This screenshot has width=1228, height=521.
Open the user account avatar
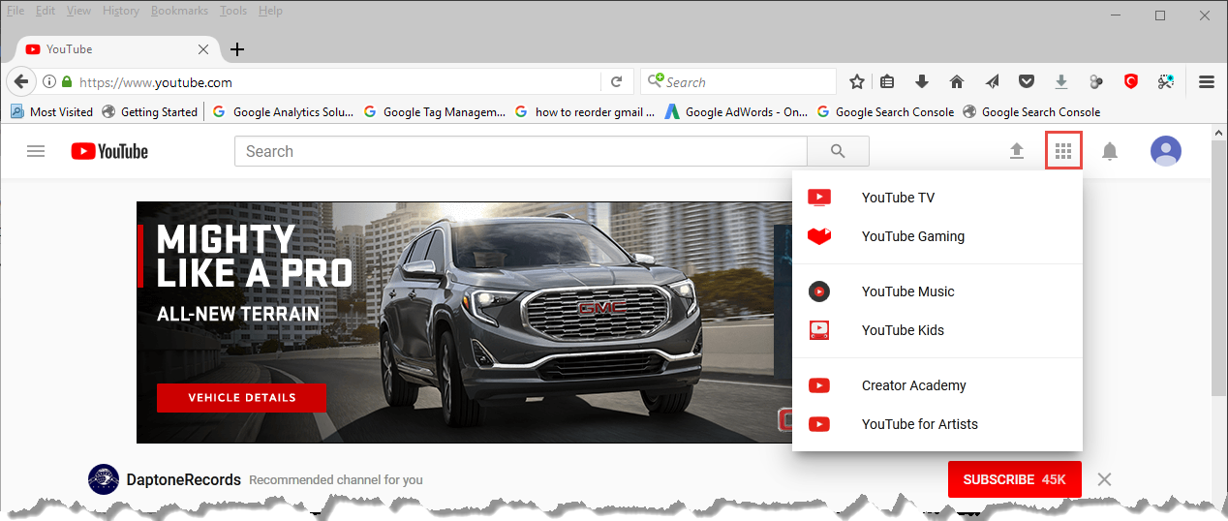click(1166, 151)
